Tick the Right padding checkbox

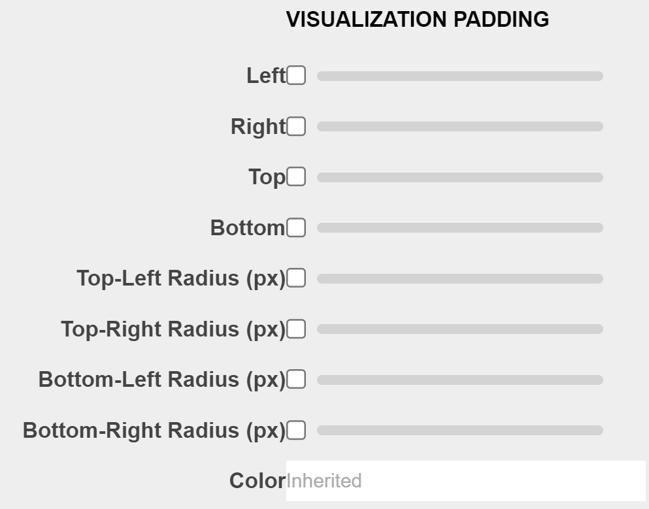pos(296,126)
